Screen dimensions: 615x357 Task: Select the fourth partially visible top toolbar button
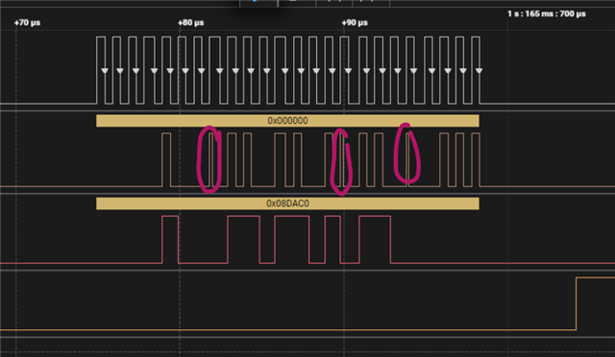tap(371, 3)
